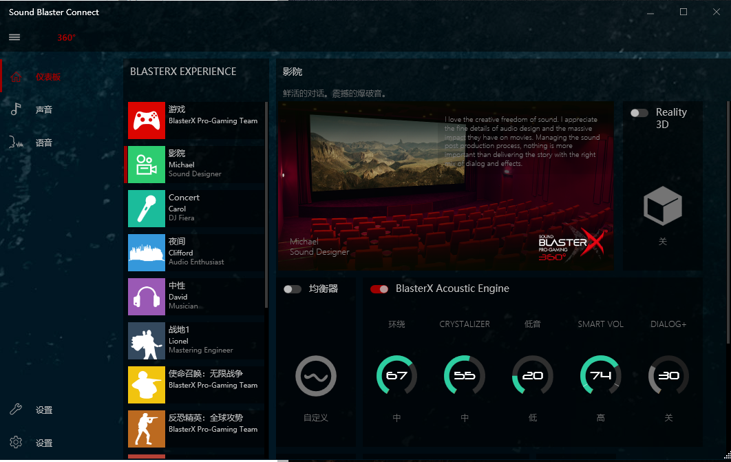Click the home dashboard icon
Screen dimensions: 731x462
[16, 77]
